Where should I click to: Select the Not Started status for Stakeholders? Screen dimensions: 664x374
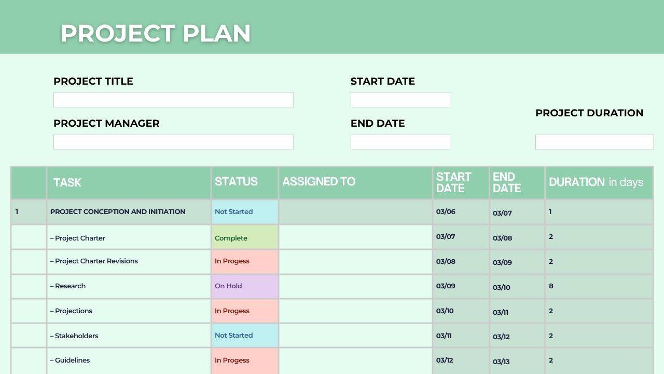point(245,336)
